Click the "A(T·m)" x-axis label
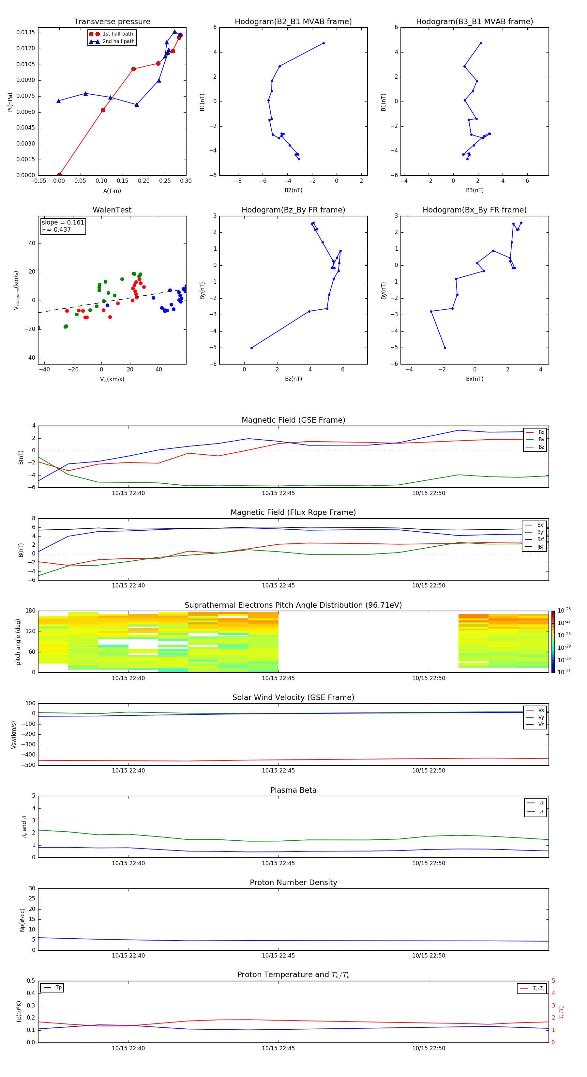The width and height of the screenshot is (587, 1077). [112, 191]
